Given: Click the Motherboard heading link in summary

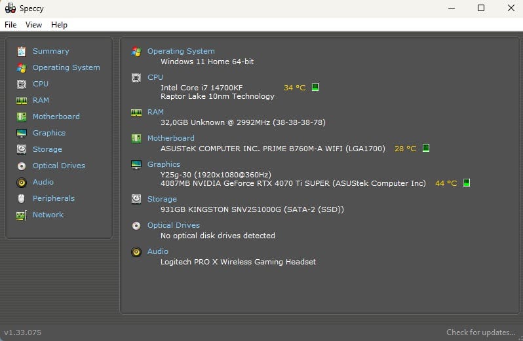Looking at the screenshot, I should (x=171, y=138).
